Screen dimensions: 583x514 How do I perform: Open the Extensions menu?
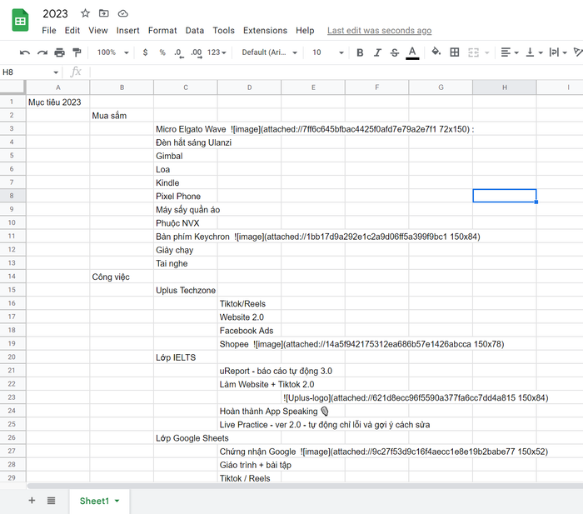coord(265,31)
